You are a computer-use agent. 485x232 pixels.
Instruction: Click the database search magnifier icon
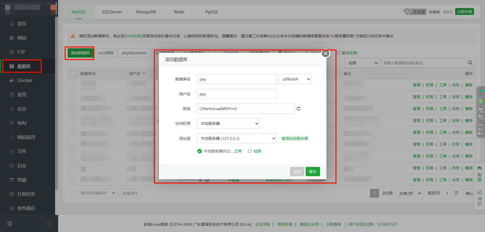(x=470, y=63)
